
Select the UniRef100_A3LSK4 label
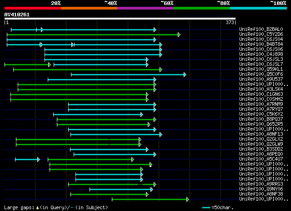click(261, 89)
